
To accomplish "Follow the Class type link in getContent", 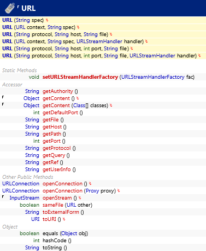I will 79,106.
